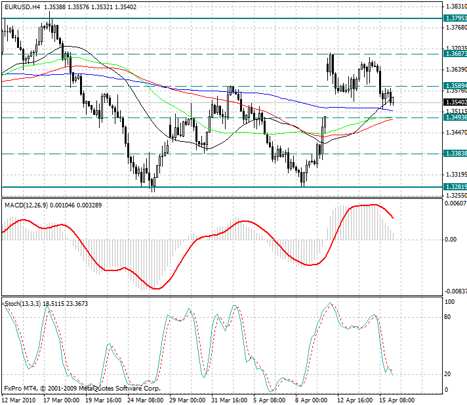Select the 1.3281 support level price label

click(x=455, y=187)
